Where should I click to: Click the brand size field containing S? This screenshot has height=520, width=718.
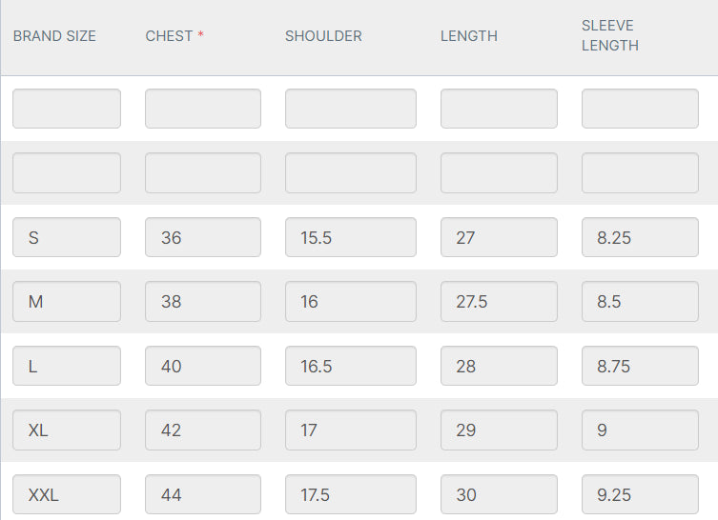click(x=67, y=237)
